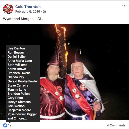Select Brandon Pullen in likes list
129x129 pixels.
coord(19,94)
